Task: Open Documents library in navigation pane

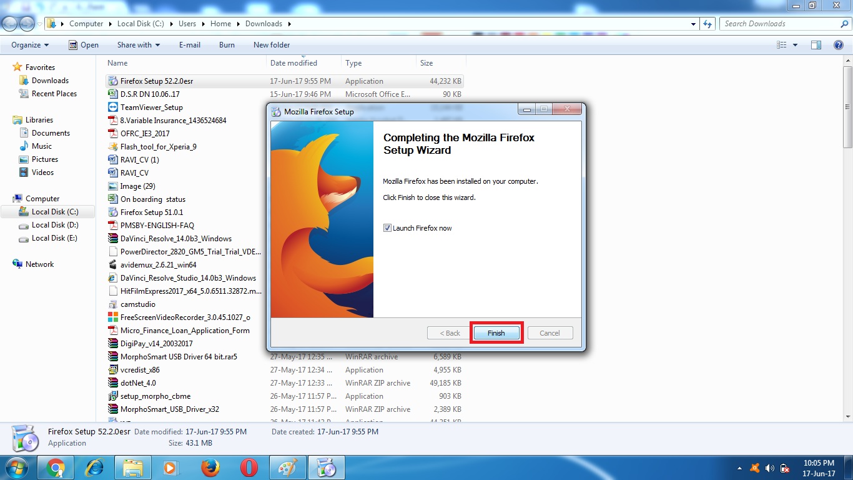Action: (x=51, y=133)
